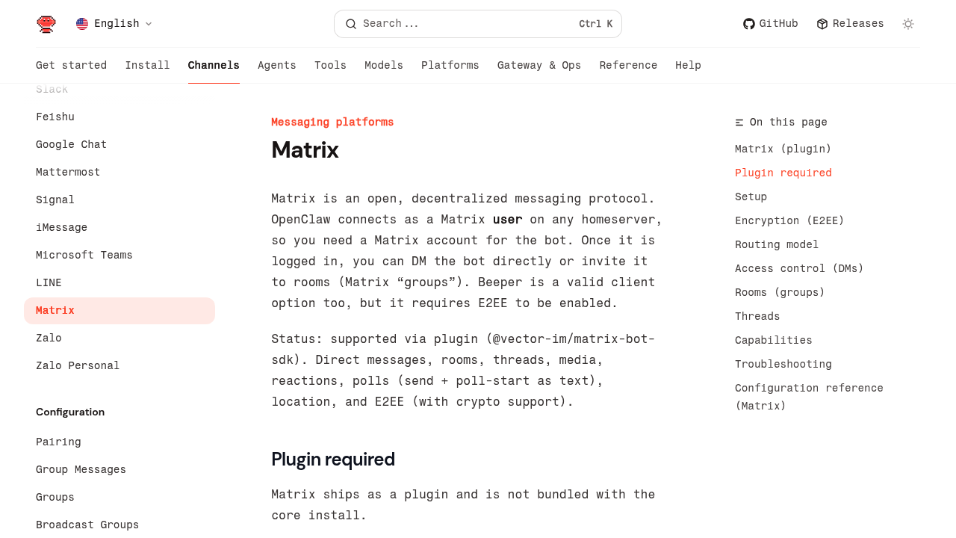Click the US flag language icon
This screenshot has width=956, height=538.
point(82,24)
